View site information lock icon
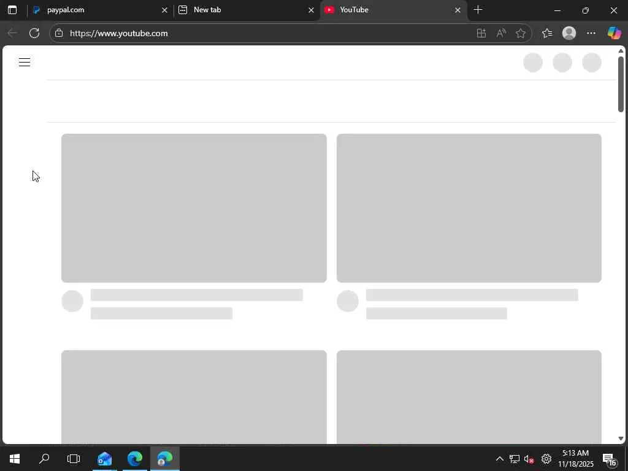This screenshot has height=471, width=628. point(59,33)
